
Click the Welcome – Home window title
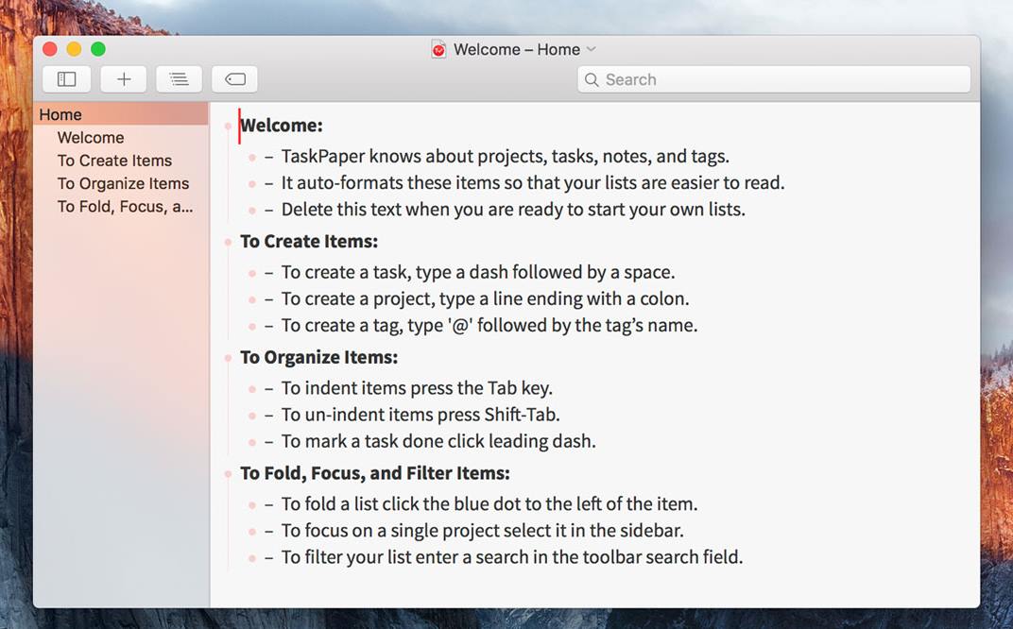(516, 49)
